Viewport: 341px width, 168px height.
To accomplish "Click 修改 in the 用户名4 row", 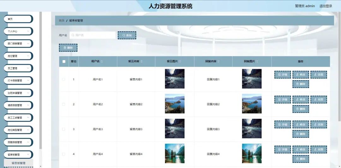I will pyautogui.click(x=301, y=149).
